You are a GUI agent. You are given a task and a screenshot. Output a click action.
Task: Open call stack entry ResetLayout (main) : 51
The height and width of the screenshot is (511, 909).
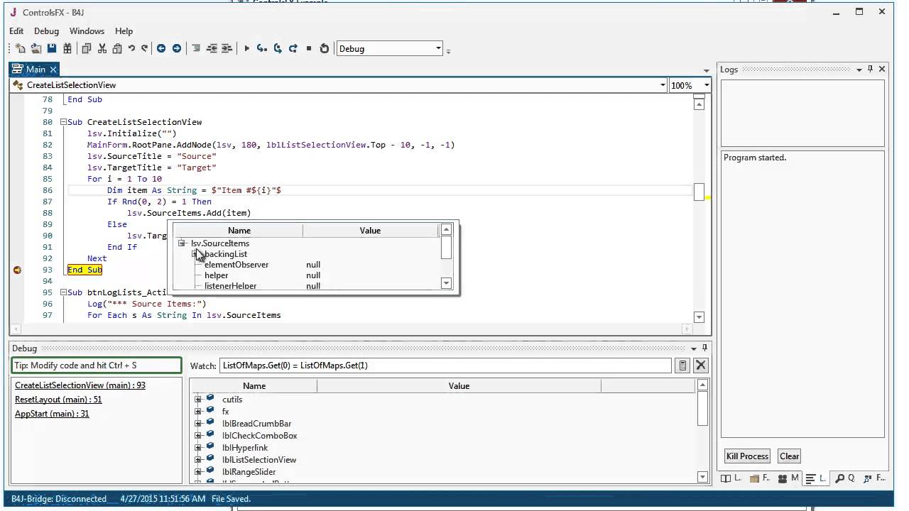(58, 399)
